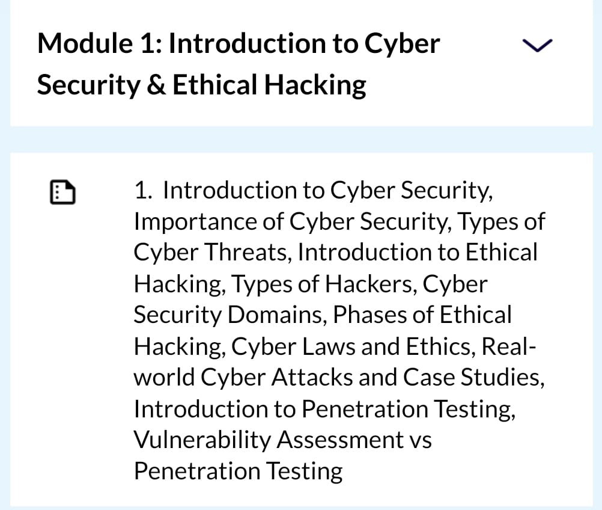Select the 'Importance of Cyber Security' line
The image size is (602, 510).
292,222
